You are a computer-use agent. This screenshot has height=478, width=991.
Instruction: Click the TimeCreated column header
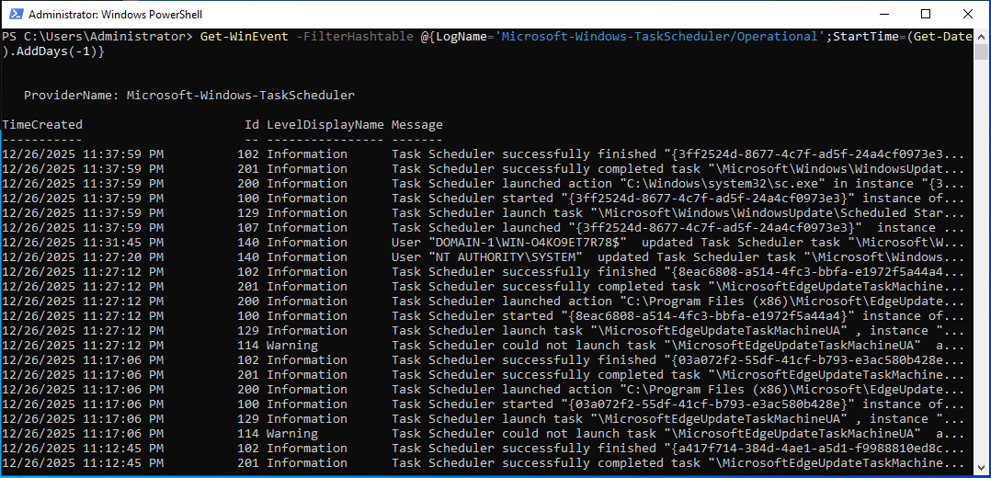(41, 125)
